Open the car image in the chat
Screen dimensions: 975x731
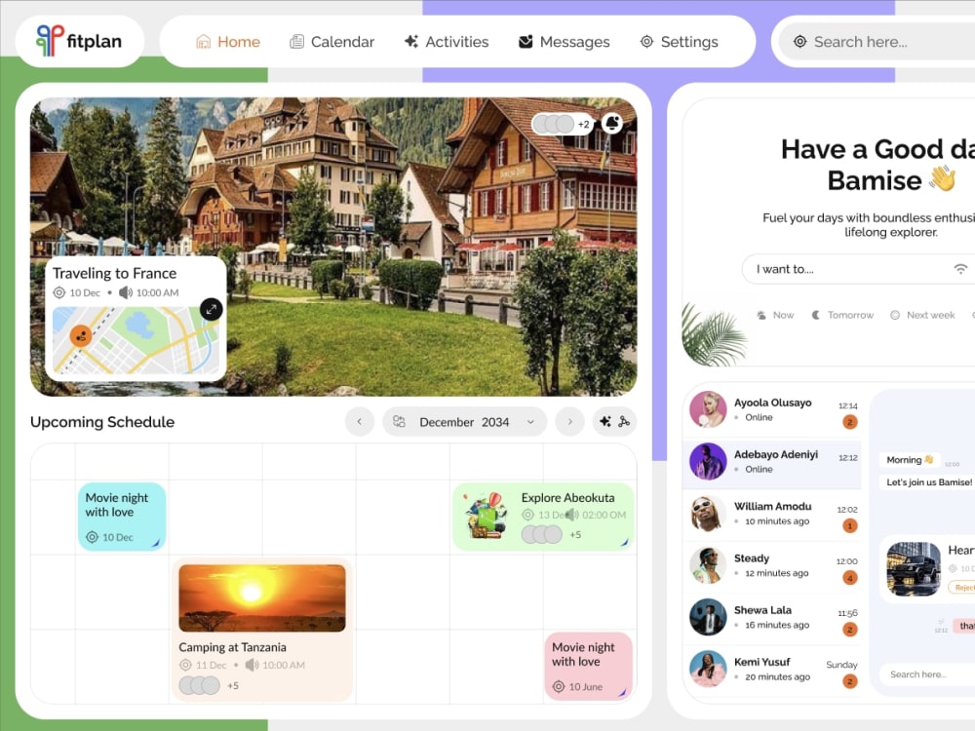pyautogui.click(x=914, y=569)
